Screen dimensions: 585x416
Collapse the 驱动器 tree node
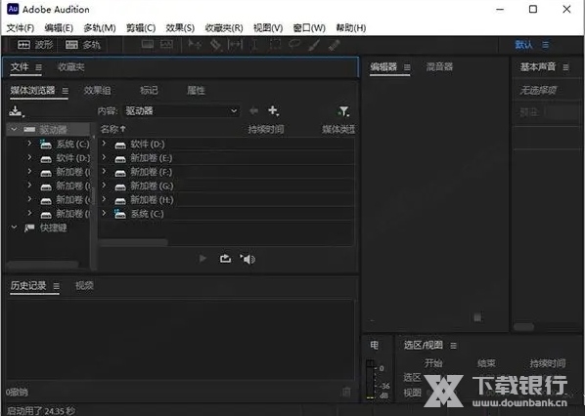tap(14, 129)
